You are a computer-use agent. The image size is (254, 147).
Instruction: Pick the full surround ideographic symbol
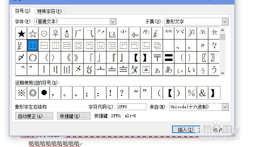(78, 45)
